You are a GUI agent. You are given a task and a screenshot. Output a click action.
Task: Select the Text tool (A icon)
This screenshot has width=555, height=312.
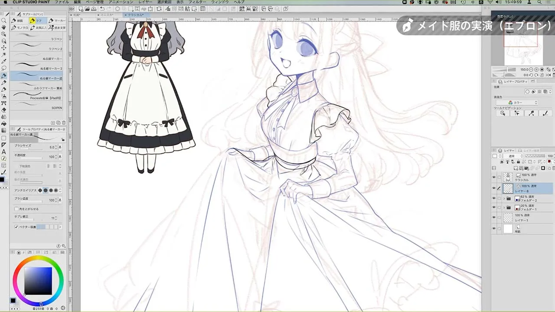4,152
